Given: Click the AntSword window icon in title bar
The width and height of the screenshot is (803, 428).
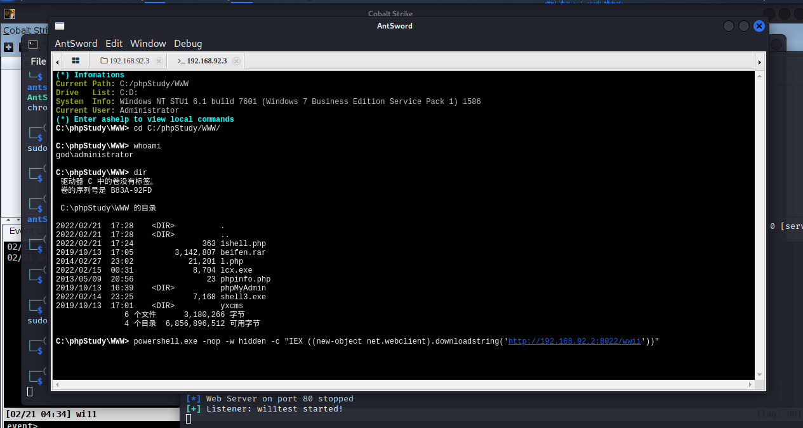Looking at the screenshot, I should point(60,26).
